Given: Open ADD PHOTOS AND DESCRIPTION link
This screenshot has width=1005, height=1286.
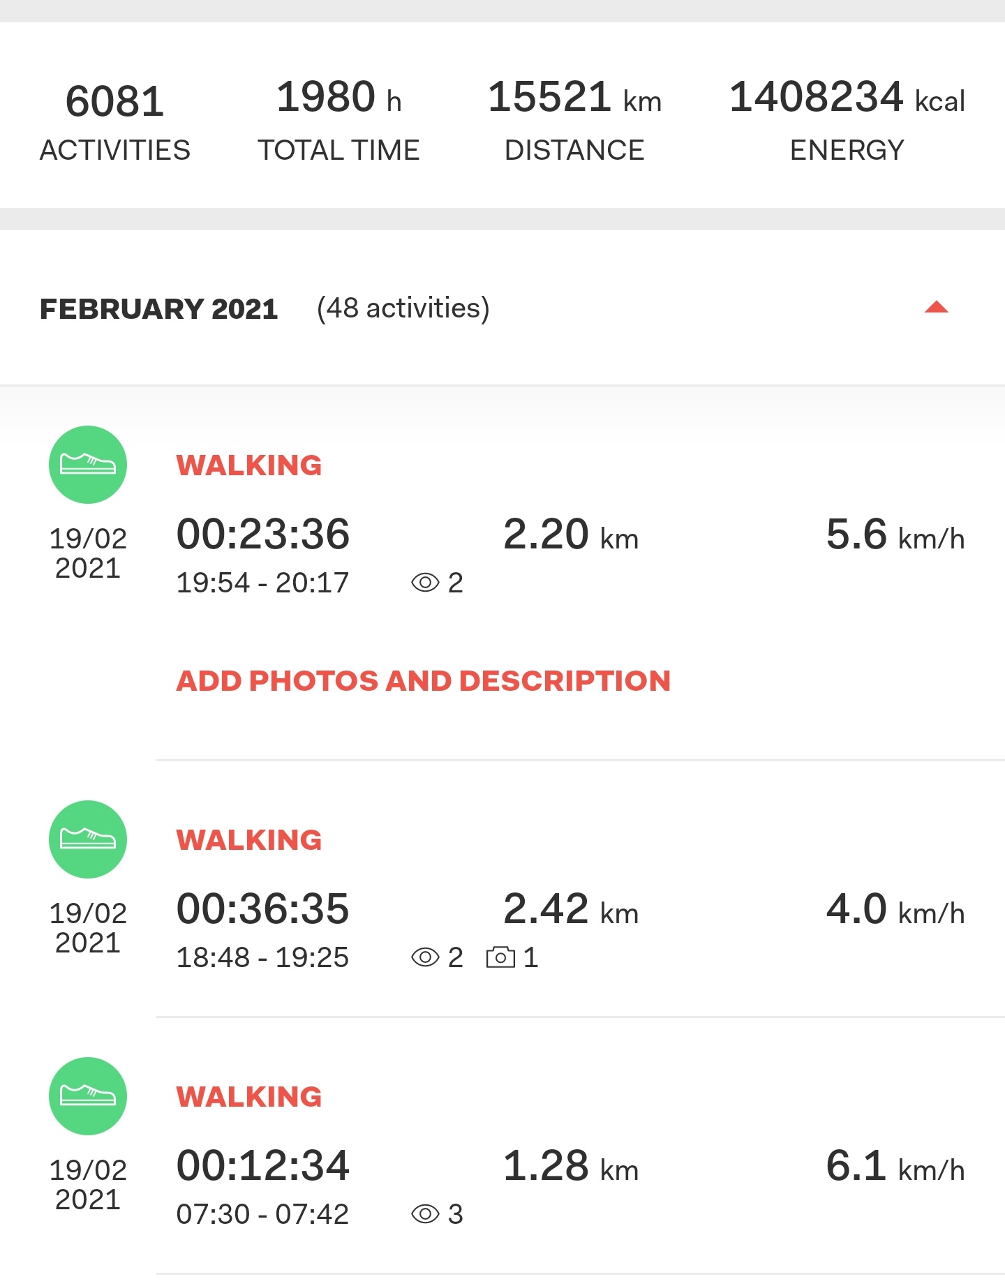Looking at the screenshot, I should click(x=424, y=681).
